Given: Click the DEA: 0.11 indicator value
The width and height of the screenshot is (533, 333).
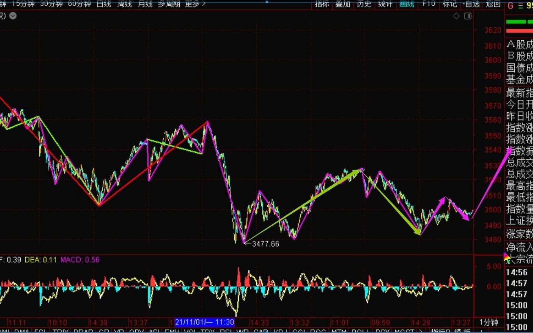Looking at the screenshot, I should (x=41, y=259).
